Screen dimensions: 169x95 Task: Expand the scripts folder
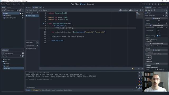(3, 66)
